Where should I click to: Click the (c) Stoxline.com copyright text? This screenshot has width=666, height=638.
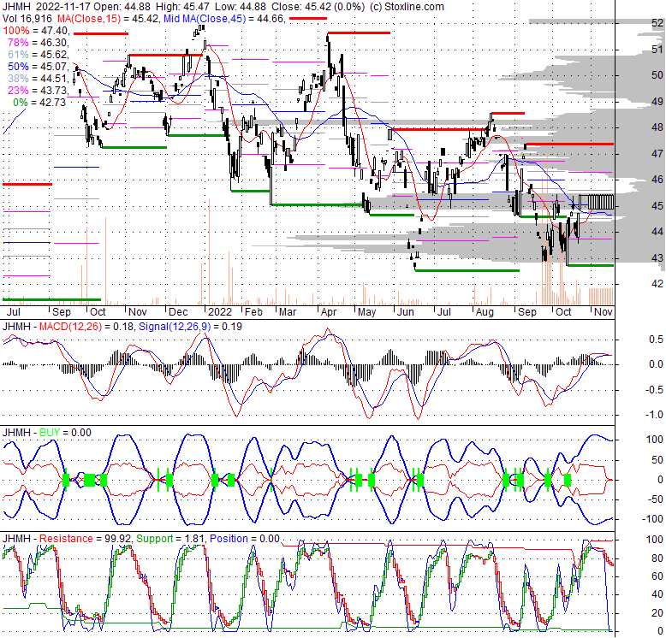(407, 7)
